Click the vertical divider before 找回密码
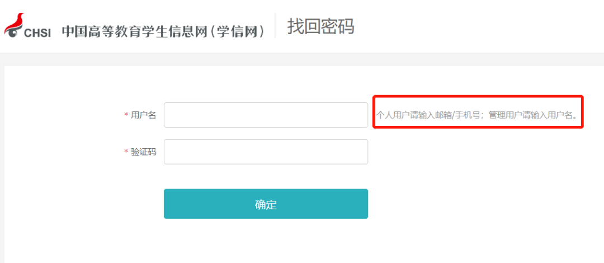Viewport: 604px width, 263px height. coord(275,26)
